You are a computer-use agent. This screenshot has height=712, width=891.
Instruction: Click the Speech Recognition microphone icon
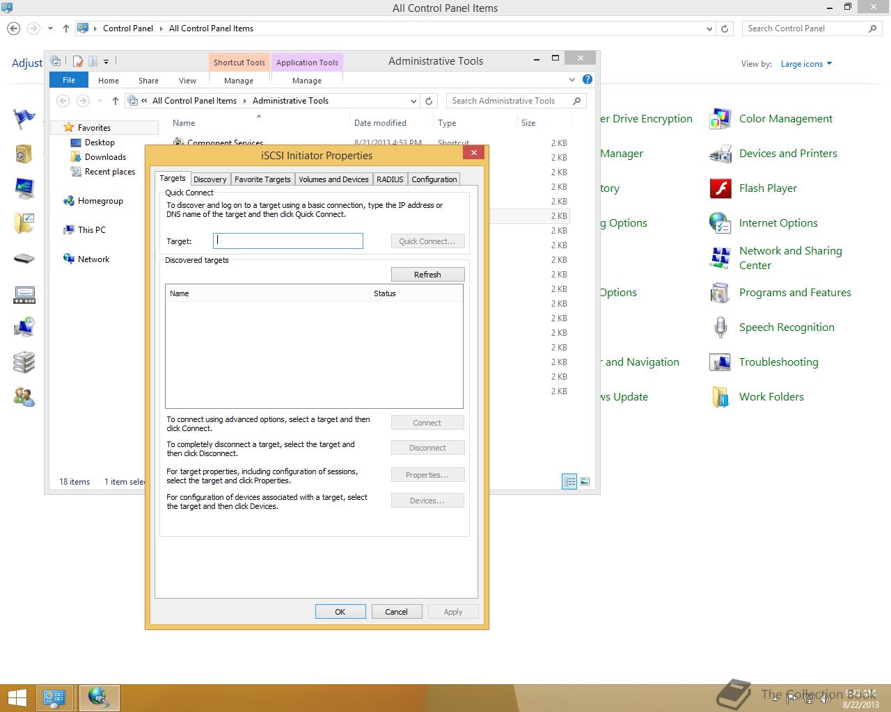pos(720,327)
